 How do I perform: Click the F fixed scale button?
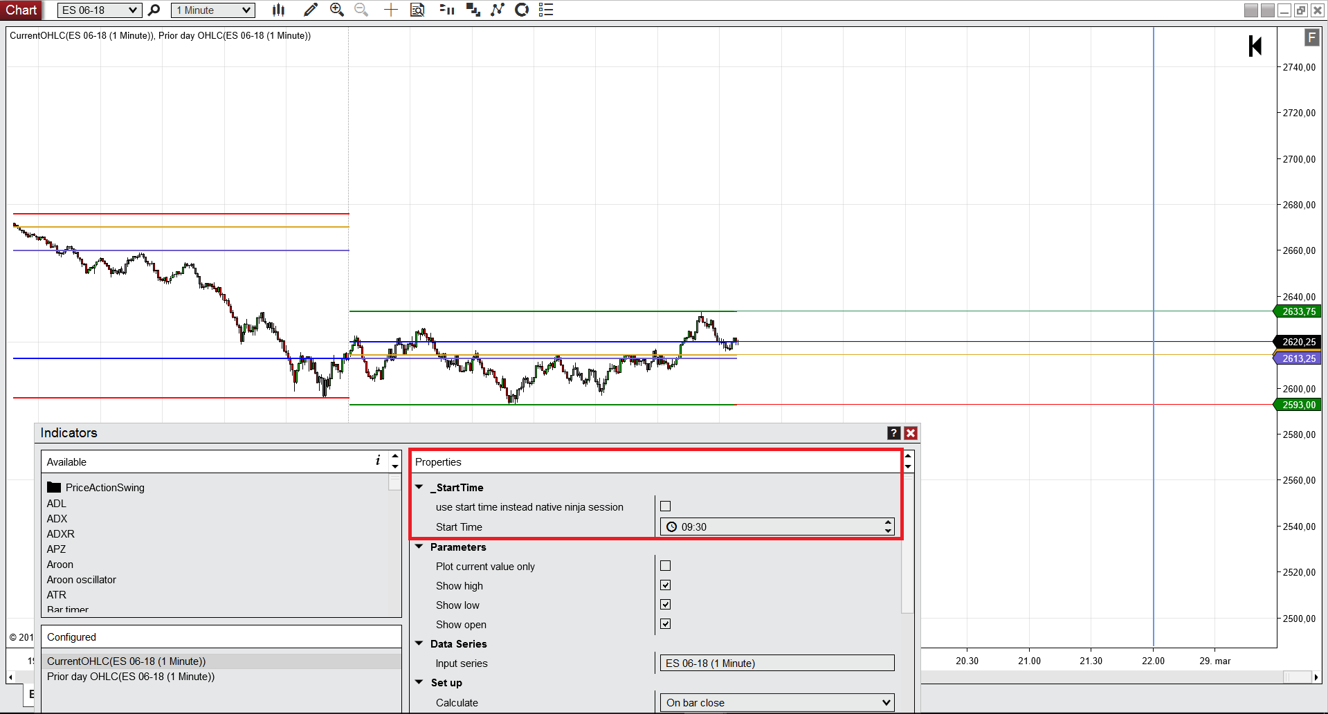[1311, 37]
